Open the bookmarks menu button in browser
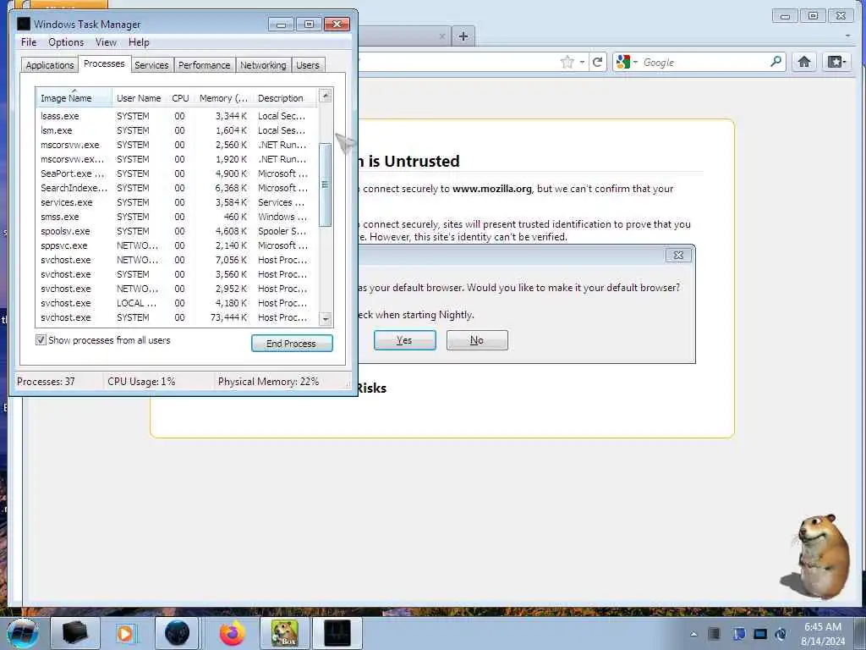Image resolution: width=866 pixels, height=650 pixels. tap(836, 62)
